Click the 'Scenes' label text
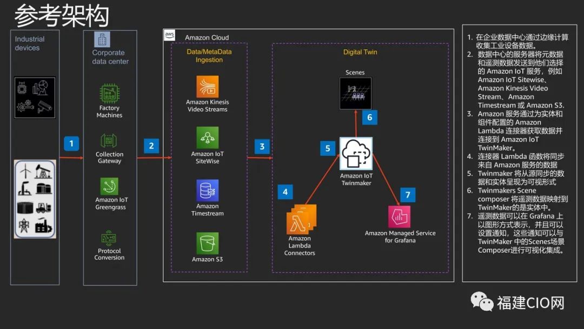 click(355, 73)
